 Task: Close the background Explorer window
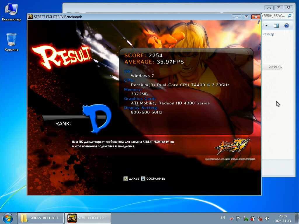(288, 8)
